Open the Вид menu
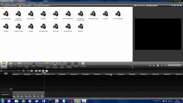This screenshot has width=183, height=103. (x=13, y=3)
